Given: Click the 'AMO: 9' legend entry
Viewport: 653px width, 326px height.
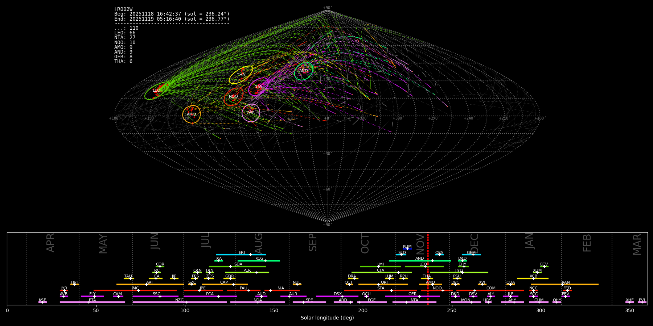Looking at the screenshot, I should [x=123, y=47].
